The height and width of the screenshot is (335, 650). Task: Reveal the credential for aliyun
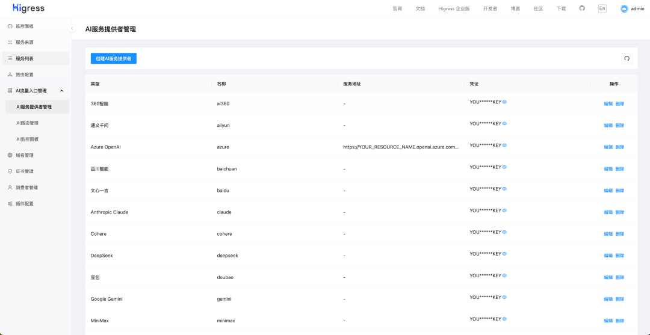[504, 123]
